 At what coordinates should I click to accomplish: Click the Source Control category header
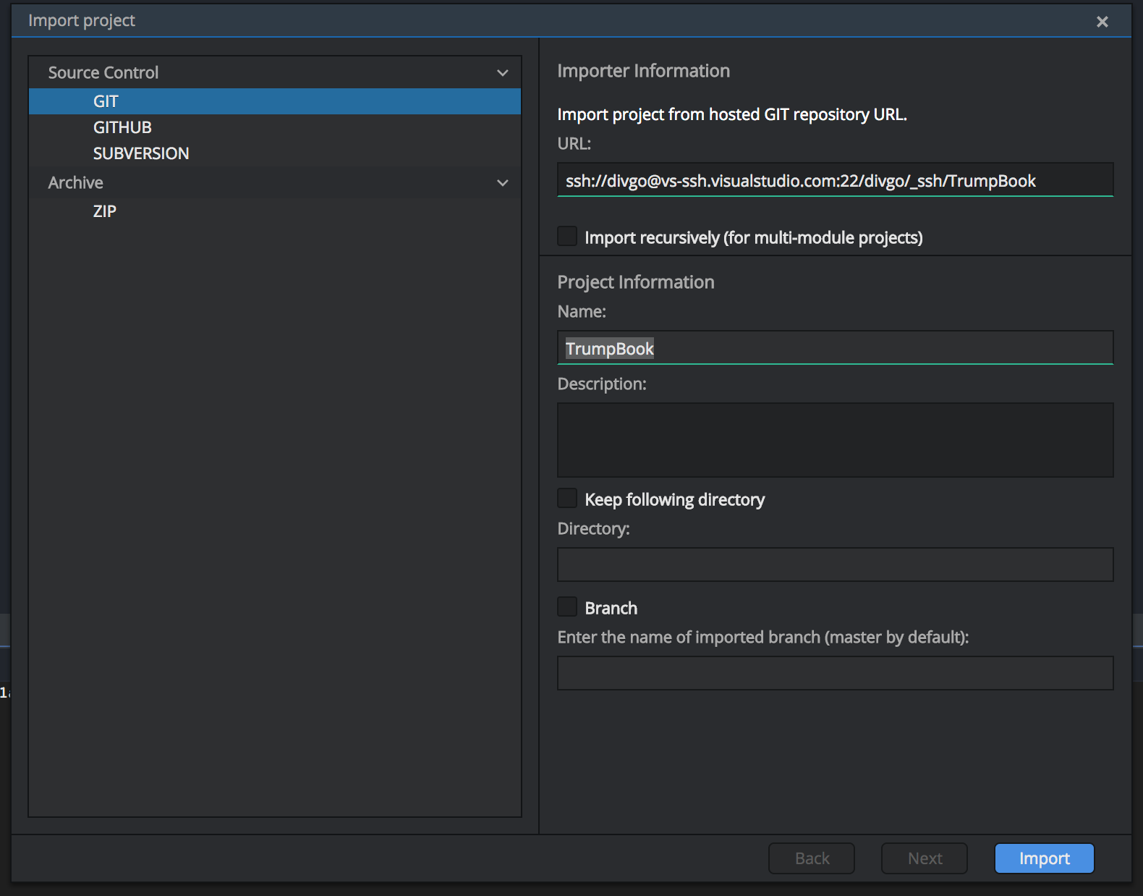pos(103,73)
